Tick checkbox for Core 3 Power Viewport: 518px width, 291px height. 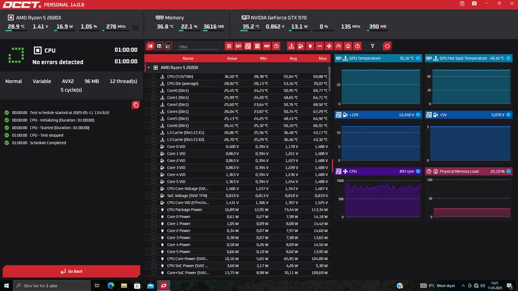click(x=154, y=238)
